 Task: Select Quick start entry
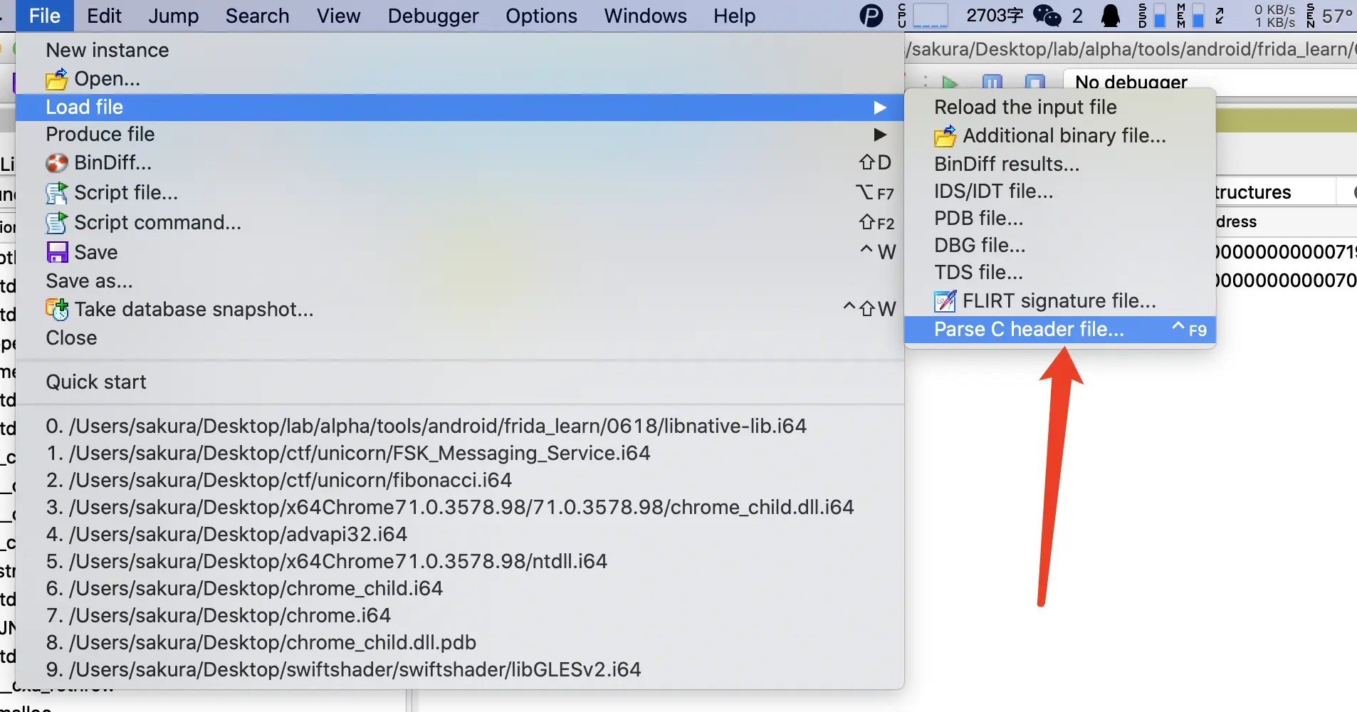point(460,382)
